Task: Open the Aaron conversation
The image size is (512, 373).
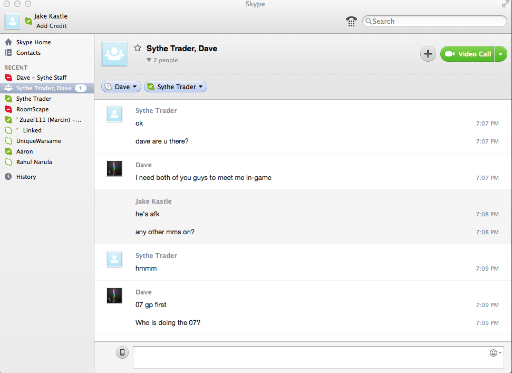Action: point(24,151)
